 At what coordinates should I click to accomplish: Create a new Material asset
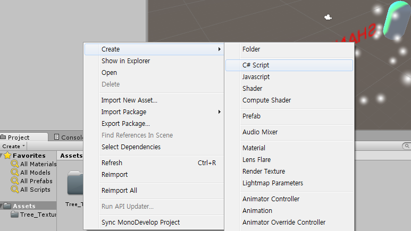click(x=254, y=148)
